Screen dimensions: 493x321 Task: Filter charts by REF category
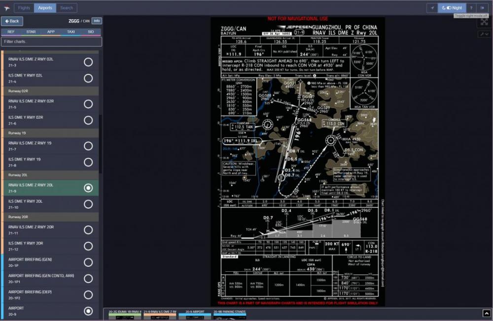[x=11, y=32]
